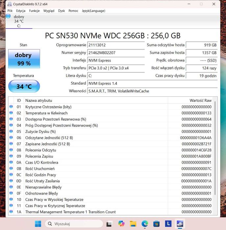Open File Explorer from the taskbar
The height and width of the screenshot is (230, 226).
coord(133,224)
